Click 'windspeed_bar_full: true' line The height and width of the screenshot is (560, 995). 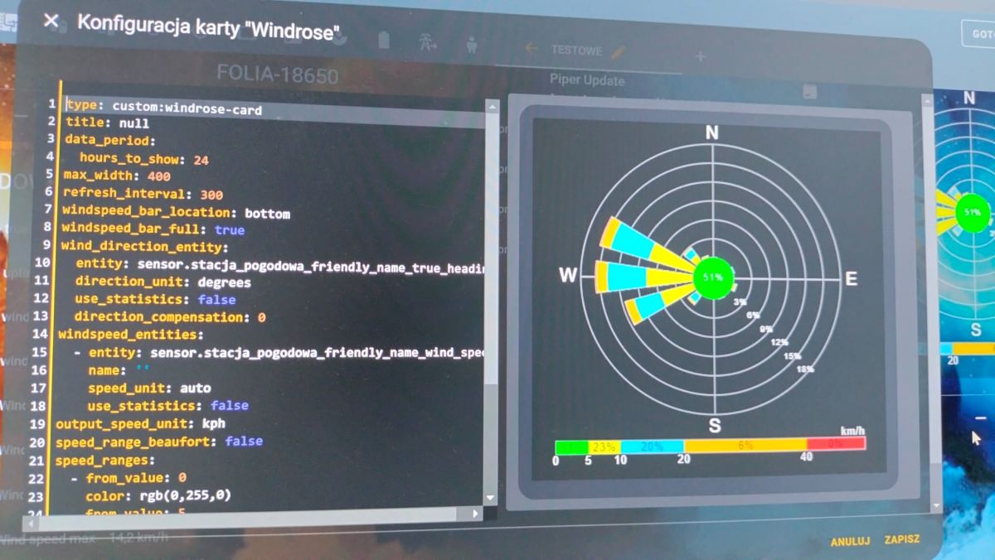coord(153,229)
